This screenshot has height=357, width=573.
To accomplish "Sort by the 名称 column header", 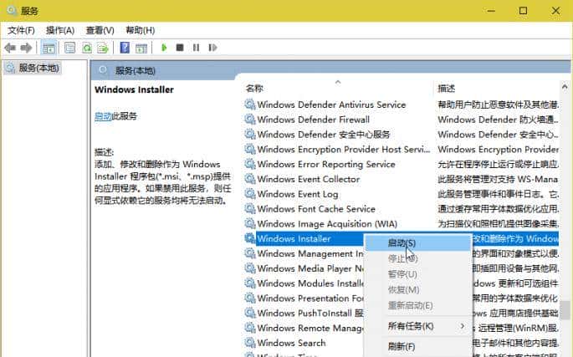I will click(x=254, y=89).
